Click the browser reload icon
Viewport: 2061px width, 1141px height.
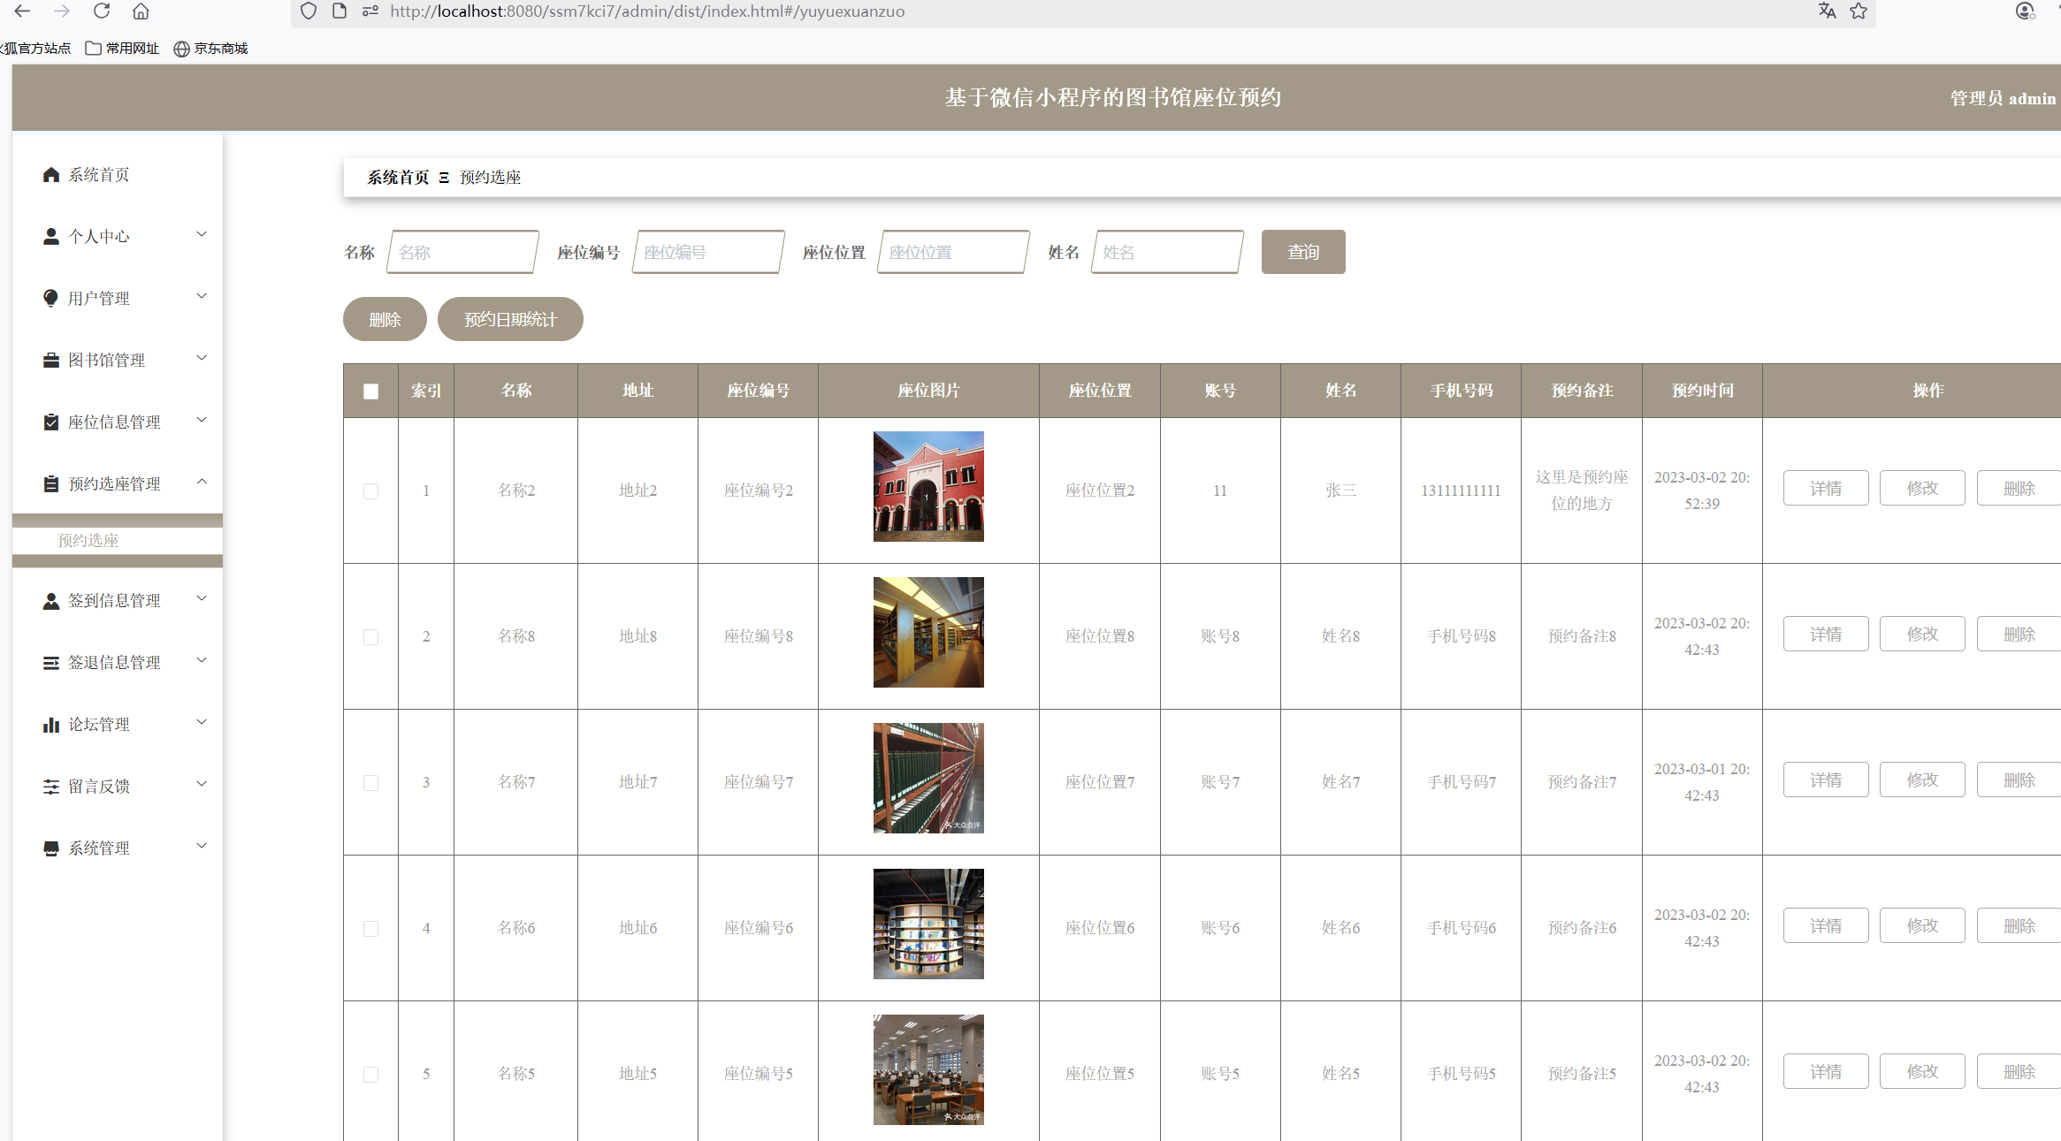102,11
